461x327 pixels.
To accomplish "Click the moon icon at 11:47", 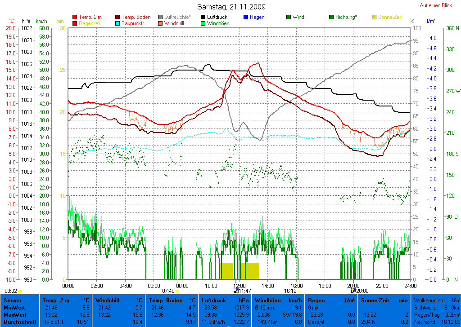I will [x=235, y=291].
